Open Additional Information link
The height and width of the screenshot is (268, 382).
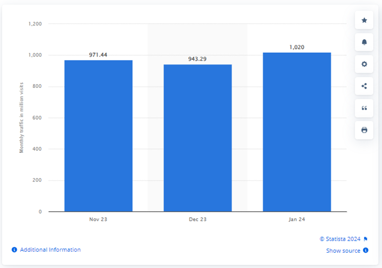[50, 250]
